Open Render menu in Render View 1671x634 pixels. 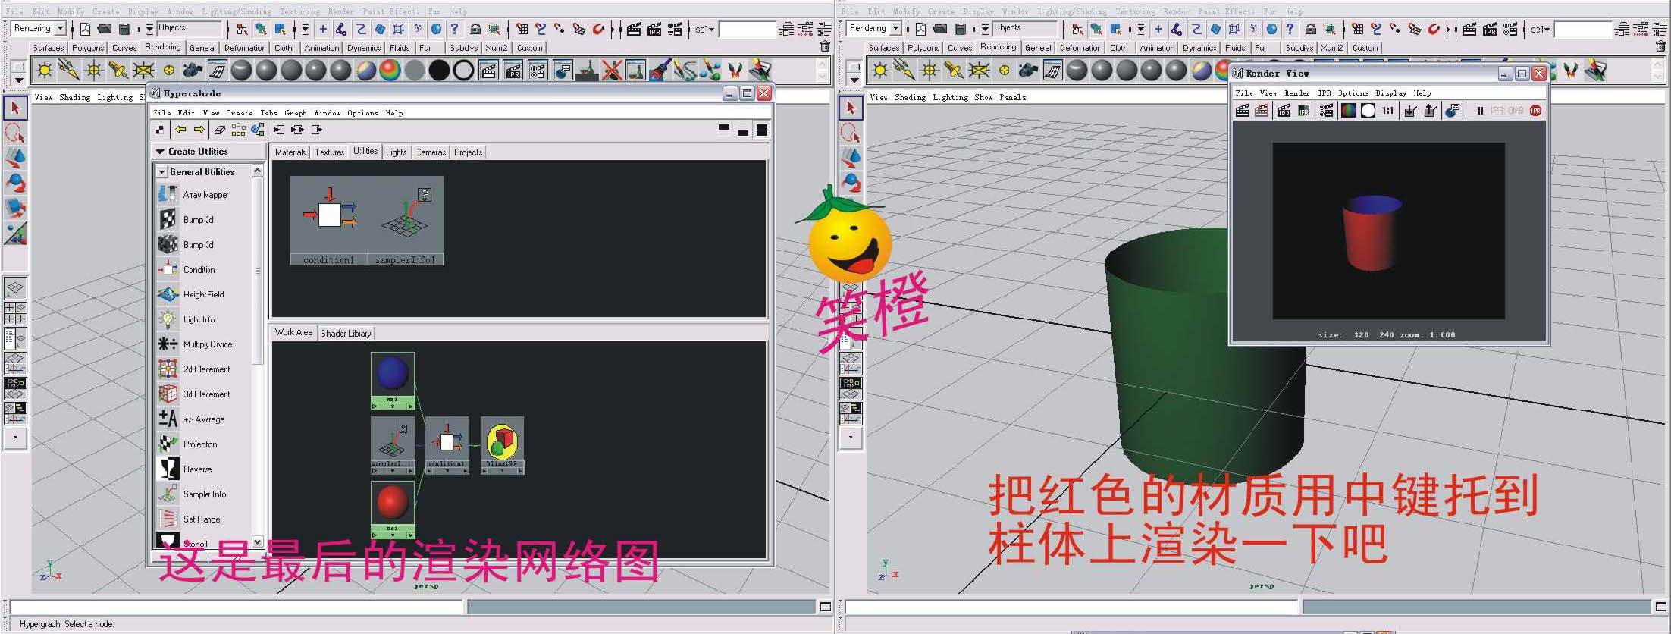pos(1296,93)
